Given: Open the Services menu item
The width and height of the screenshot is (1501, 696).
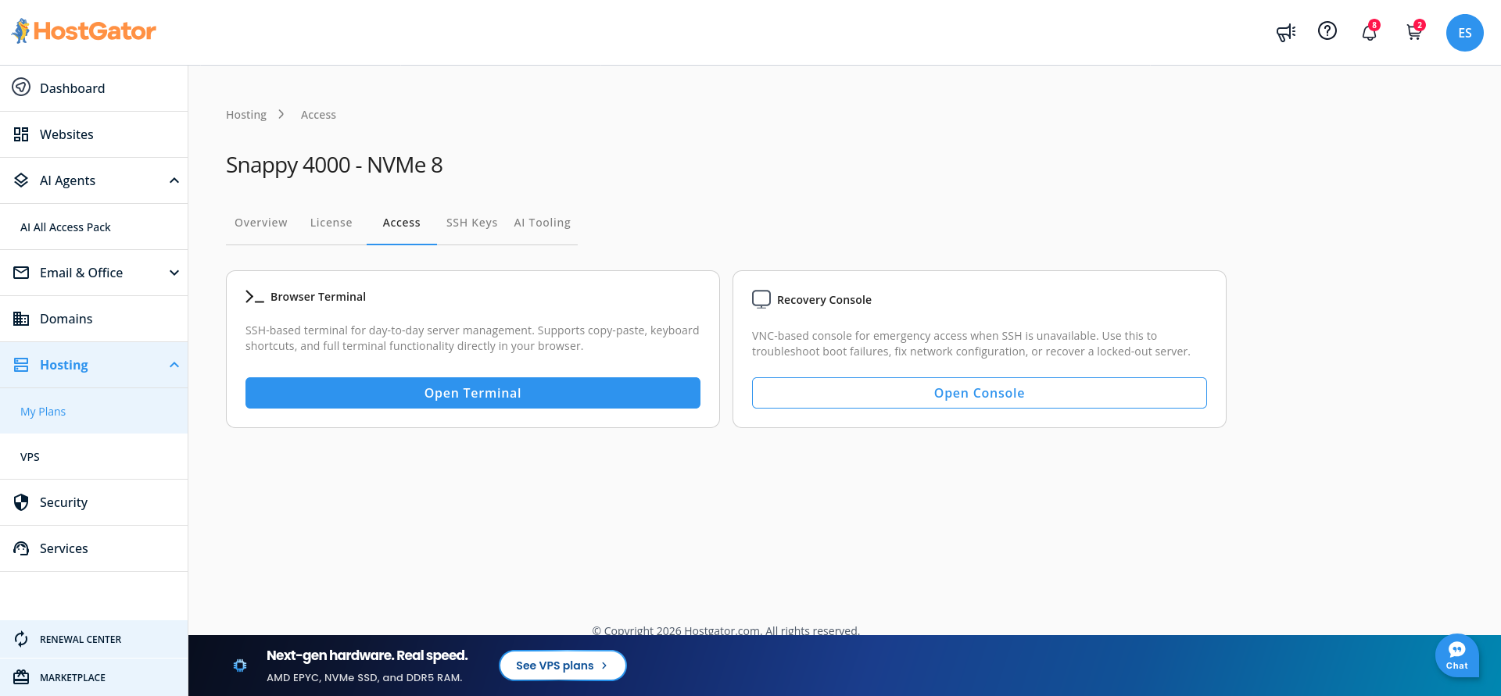Looking at the screenshot, I should coord(94,548).
